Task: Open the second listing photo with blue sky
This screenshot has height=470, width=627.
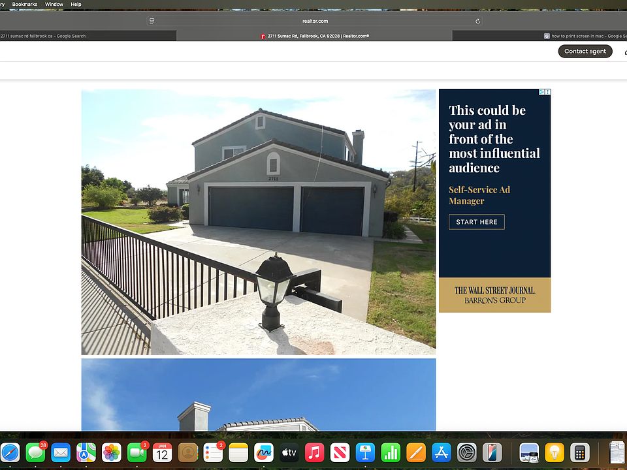Action: pyautogui.click(x=258, y=394)
